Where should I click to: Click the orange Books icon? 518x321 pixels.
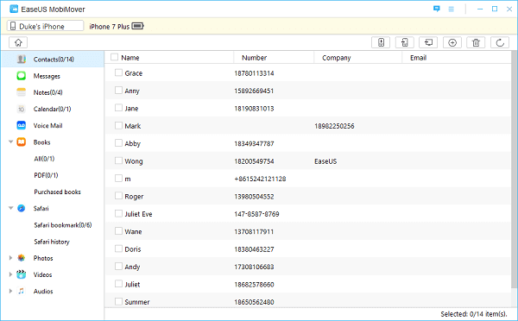pos(21,142)
